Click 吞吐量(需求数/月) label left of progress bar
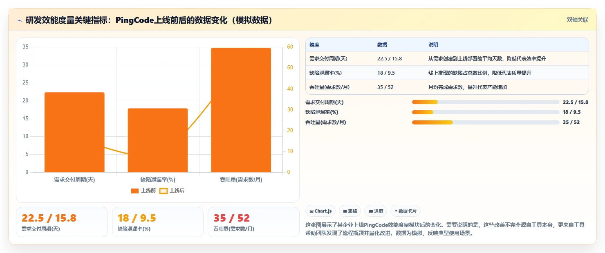Screen dimensions: 605x253 (x=326, y=122)
